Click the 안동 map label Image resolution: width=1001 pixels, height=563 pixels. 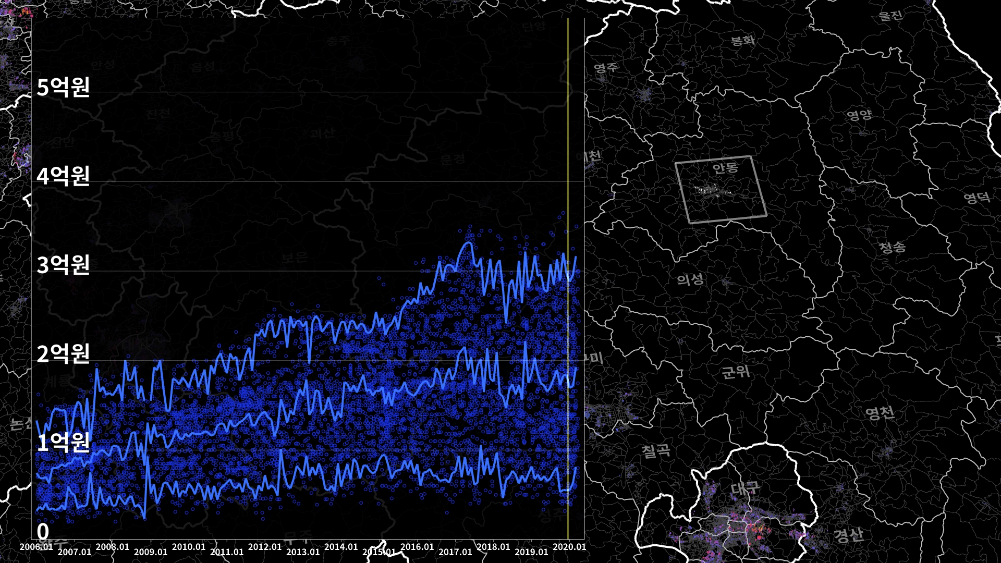click(725, 168)
